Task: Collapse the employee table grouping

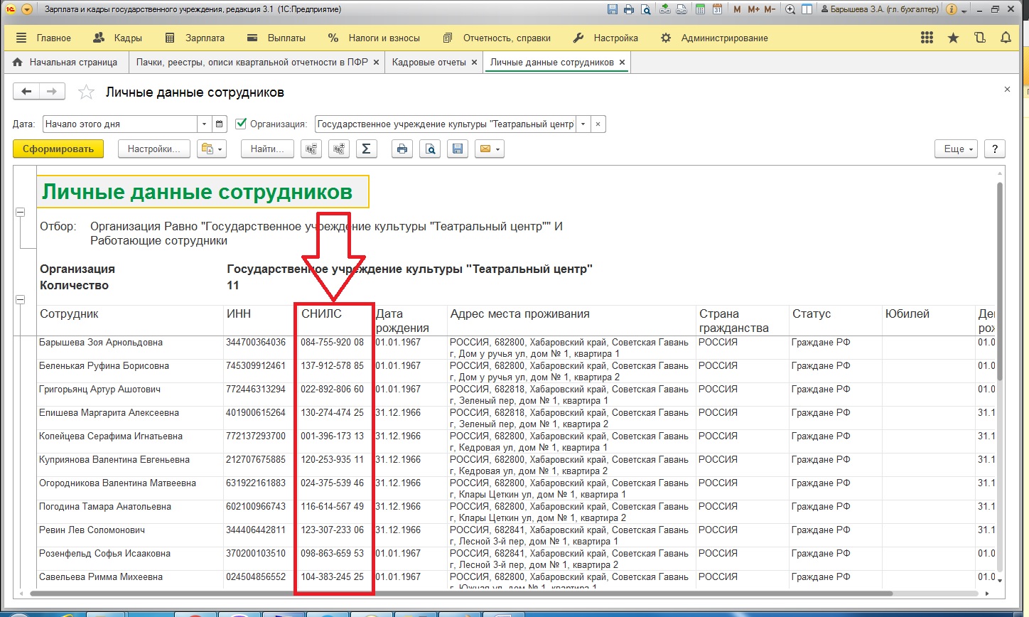Action: point(20,300)
